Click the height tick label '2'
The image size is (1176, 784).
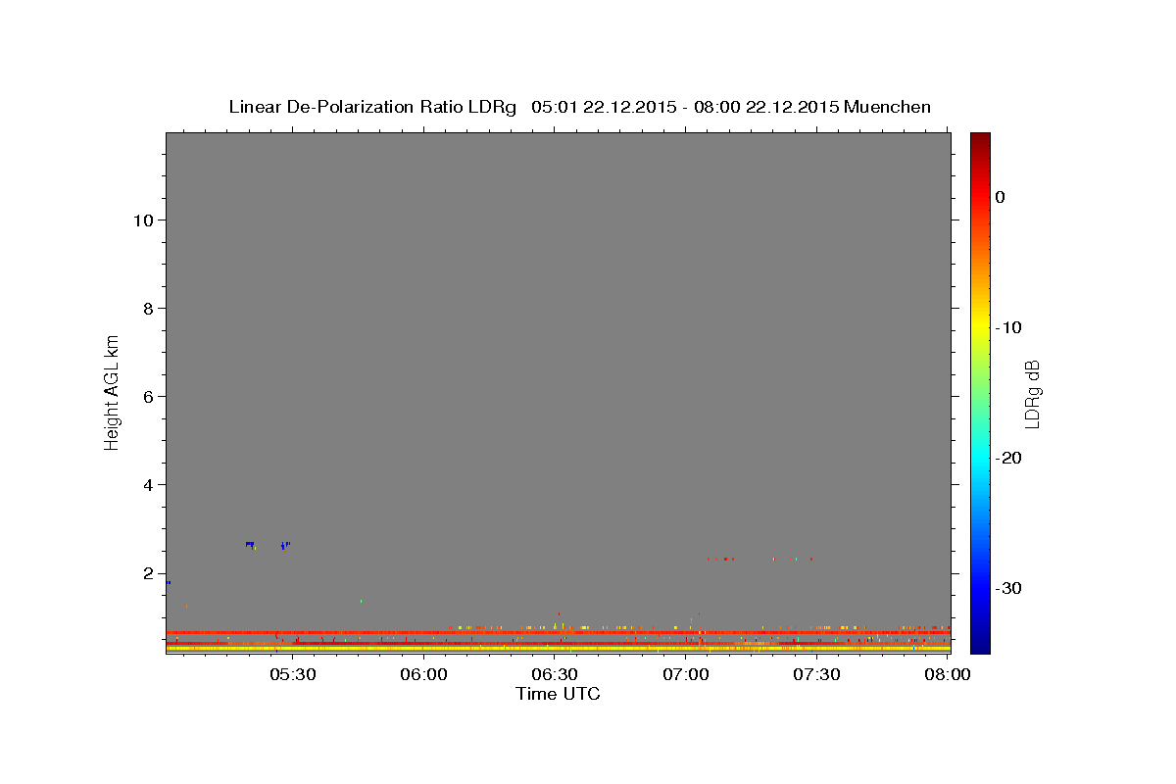click(x=149, y=573)
